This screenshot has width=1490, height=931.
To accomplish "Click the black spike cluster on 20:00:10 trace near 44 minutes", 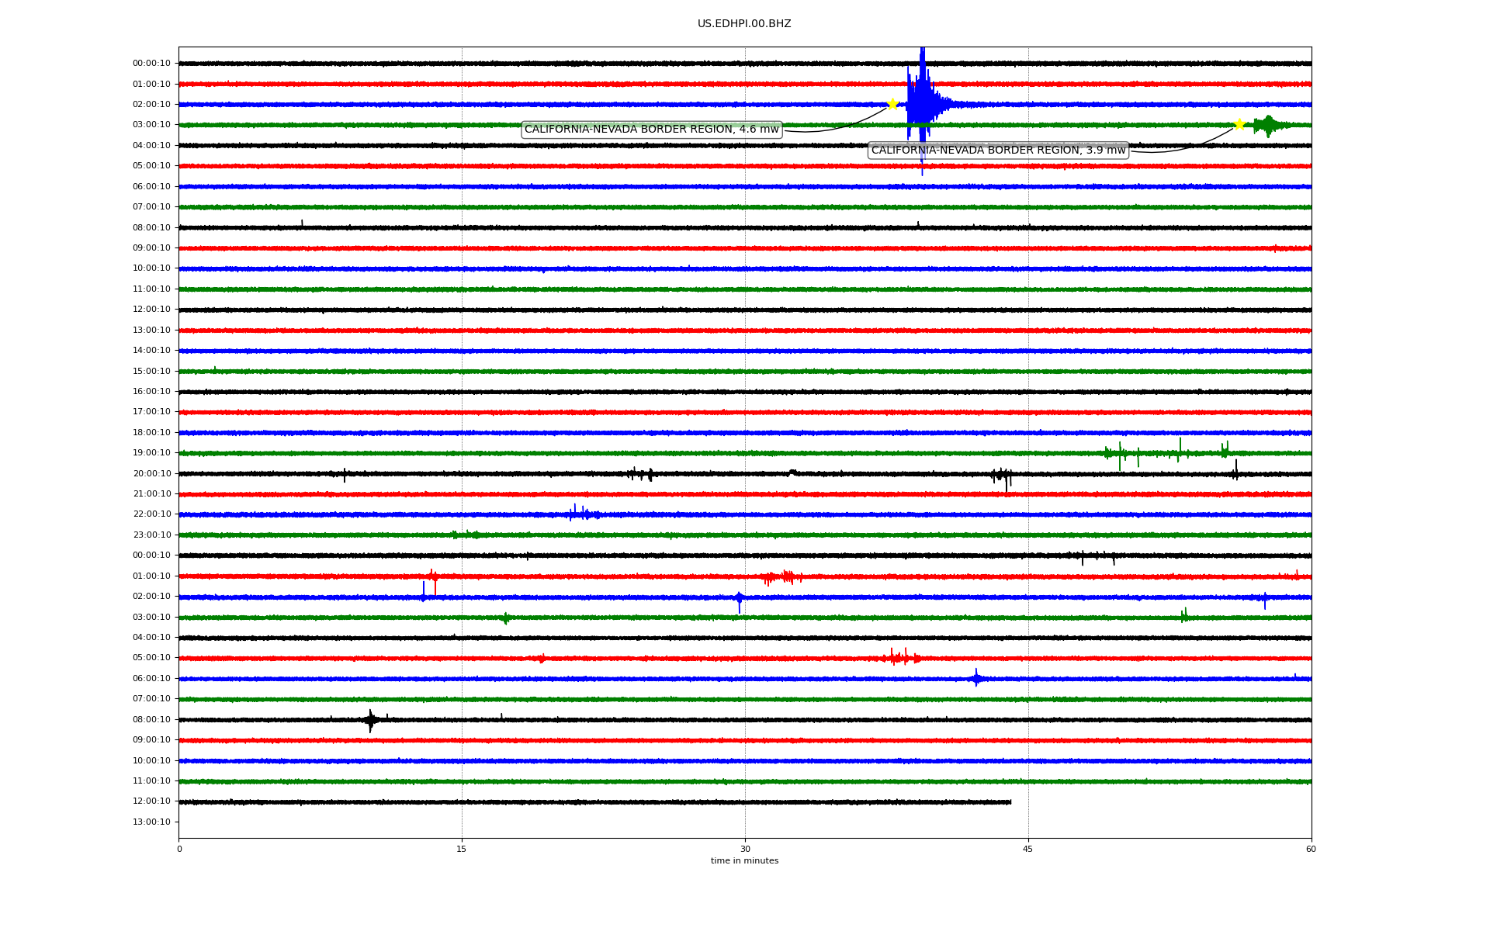I will tap(1002, 477).
